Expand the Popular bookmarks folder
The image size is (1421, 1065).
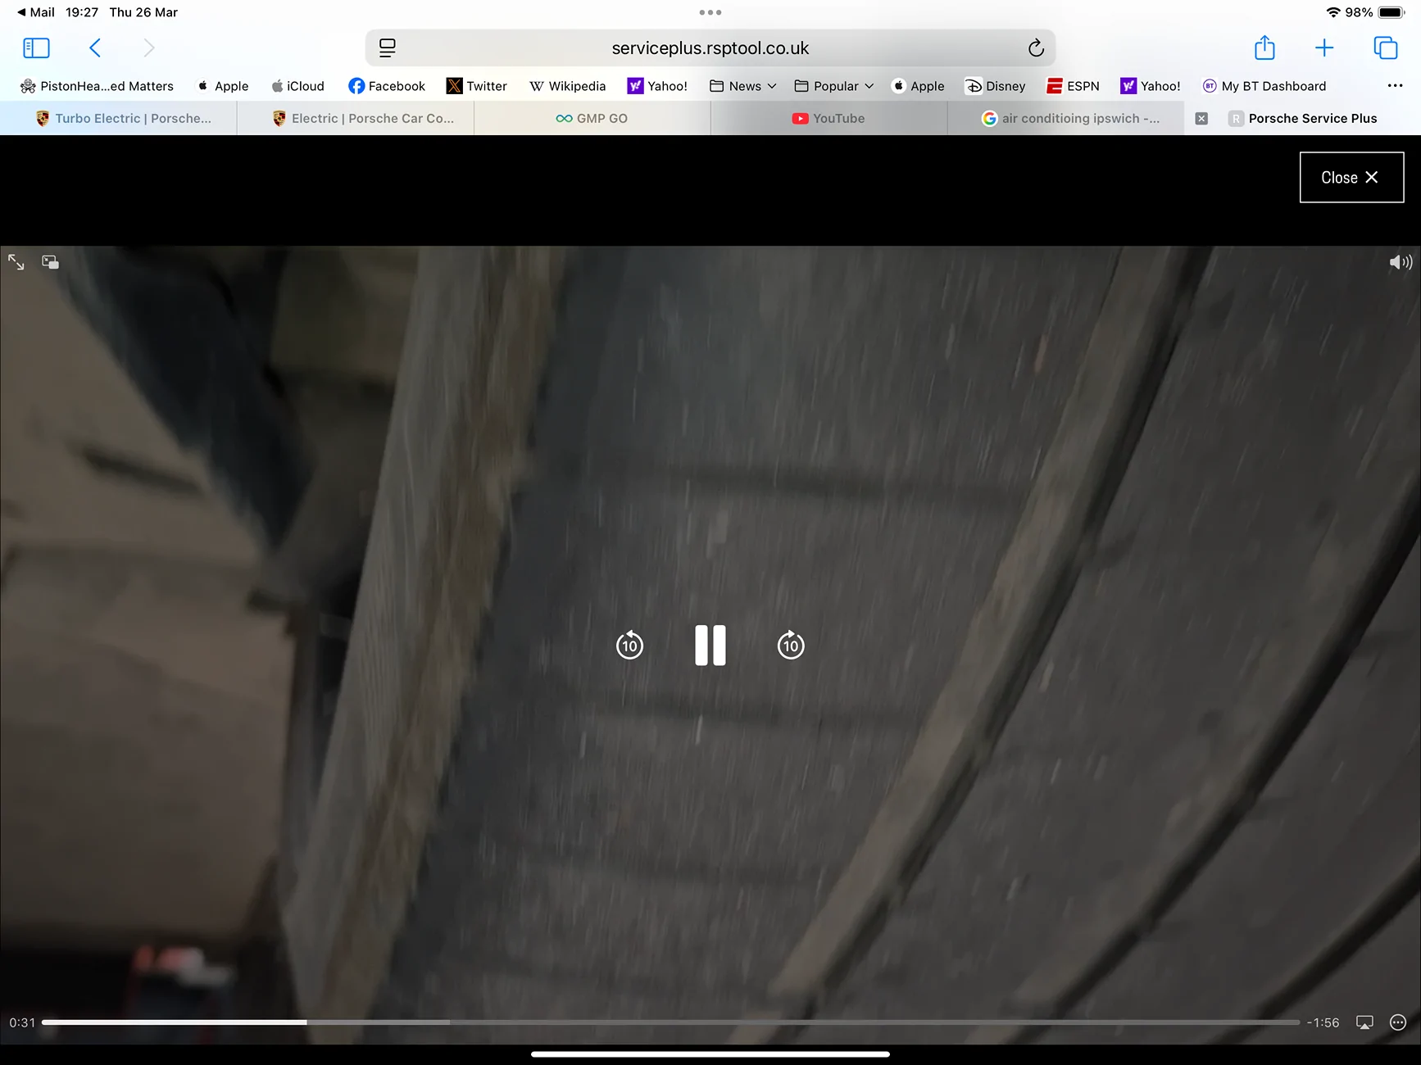pos(833,86)
